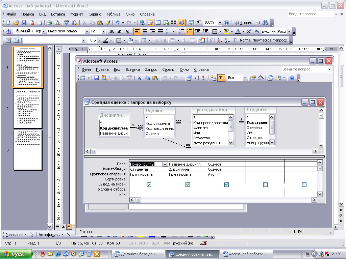Click the Access Help question mark icon
The image size is (346, 259).
pos(292,78)
